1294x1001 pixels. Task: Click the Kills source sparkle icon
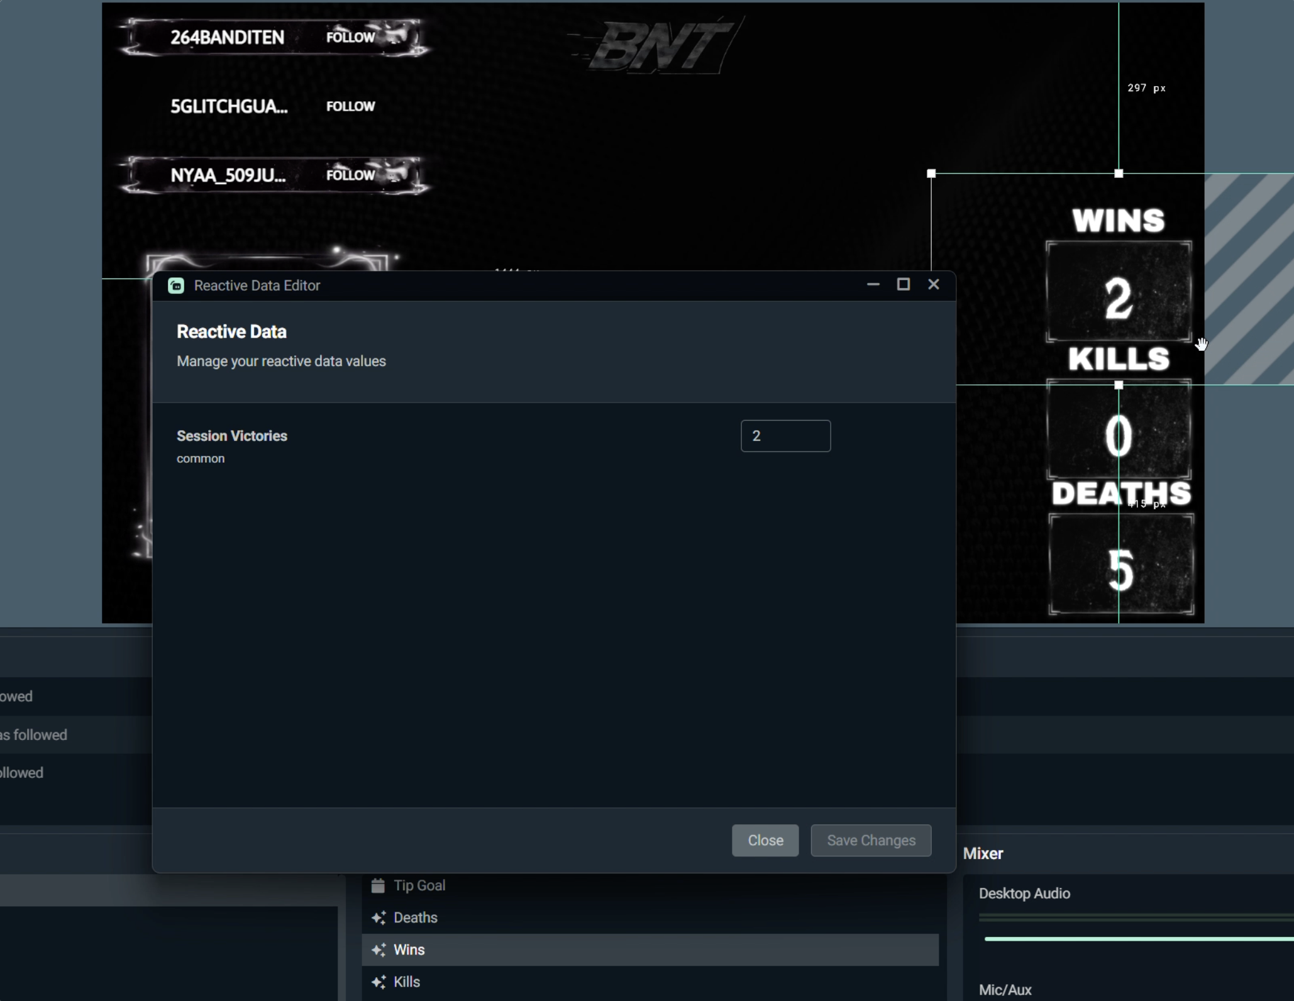tap(379, 982)
